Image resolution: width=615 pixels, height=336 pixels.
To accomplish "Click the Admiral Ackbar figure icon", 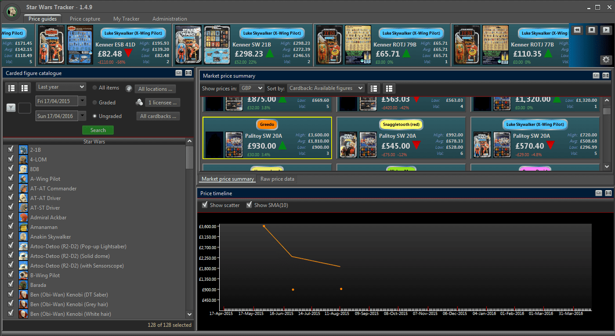I will (x=23, y=218).
